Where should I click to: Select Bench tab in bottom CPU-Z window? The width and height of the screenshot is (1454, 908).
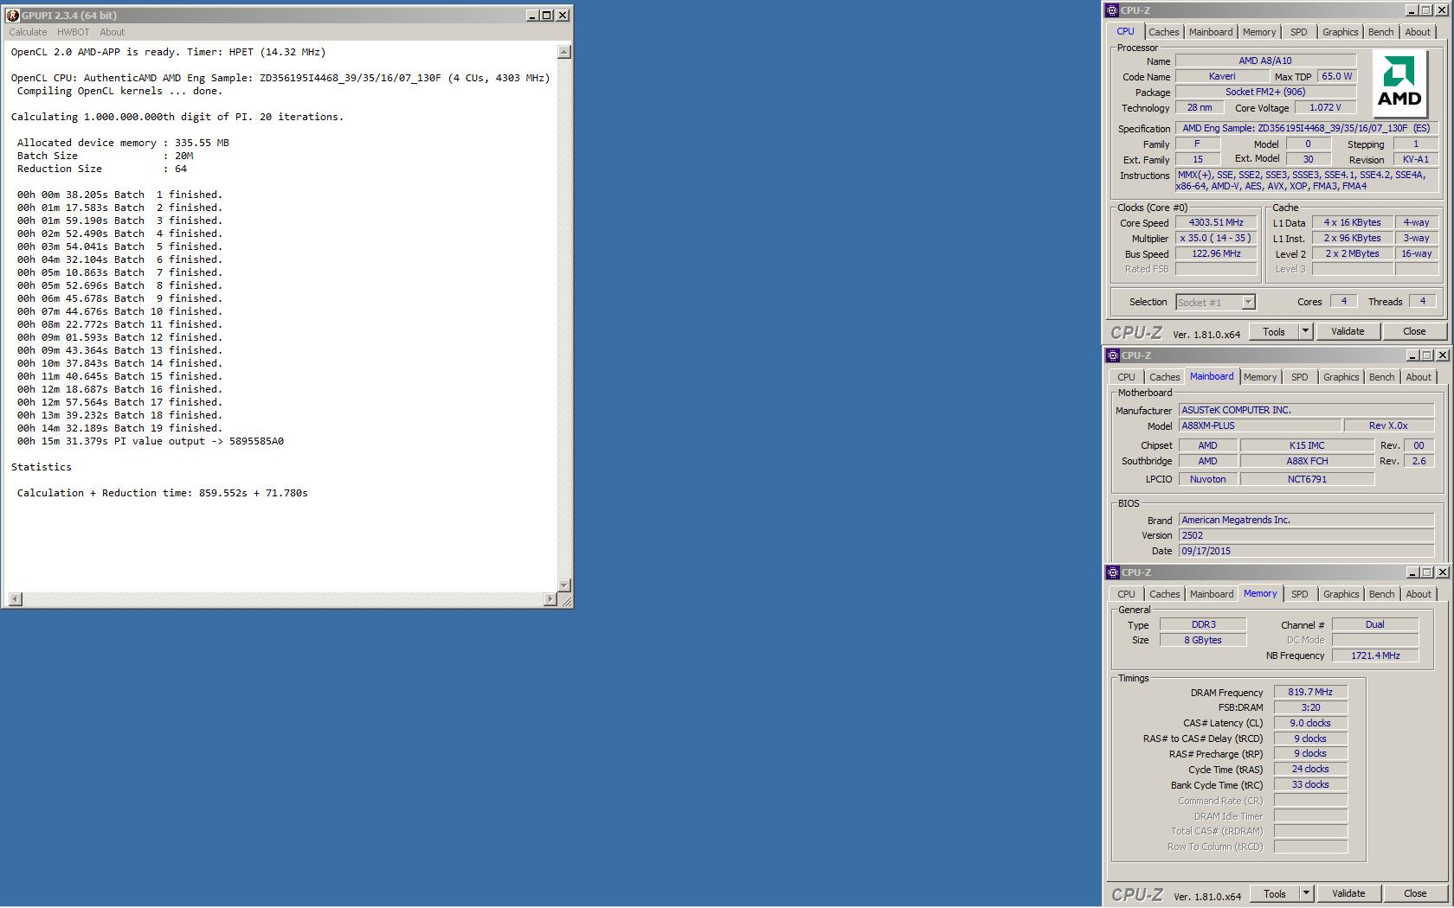click(1381, 594)
